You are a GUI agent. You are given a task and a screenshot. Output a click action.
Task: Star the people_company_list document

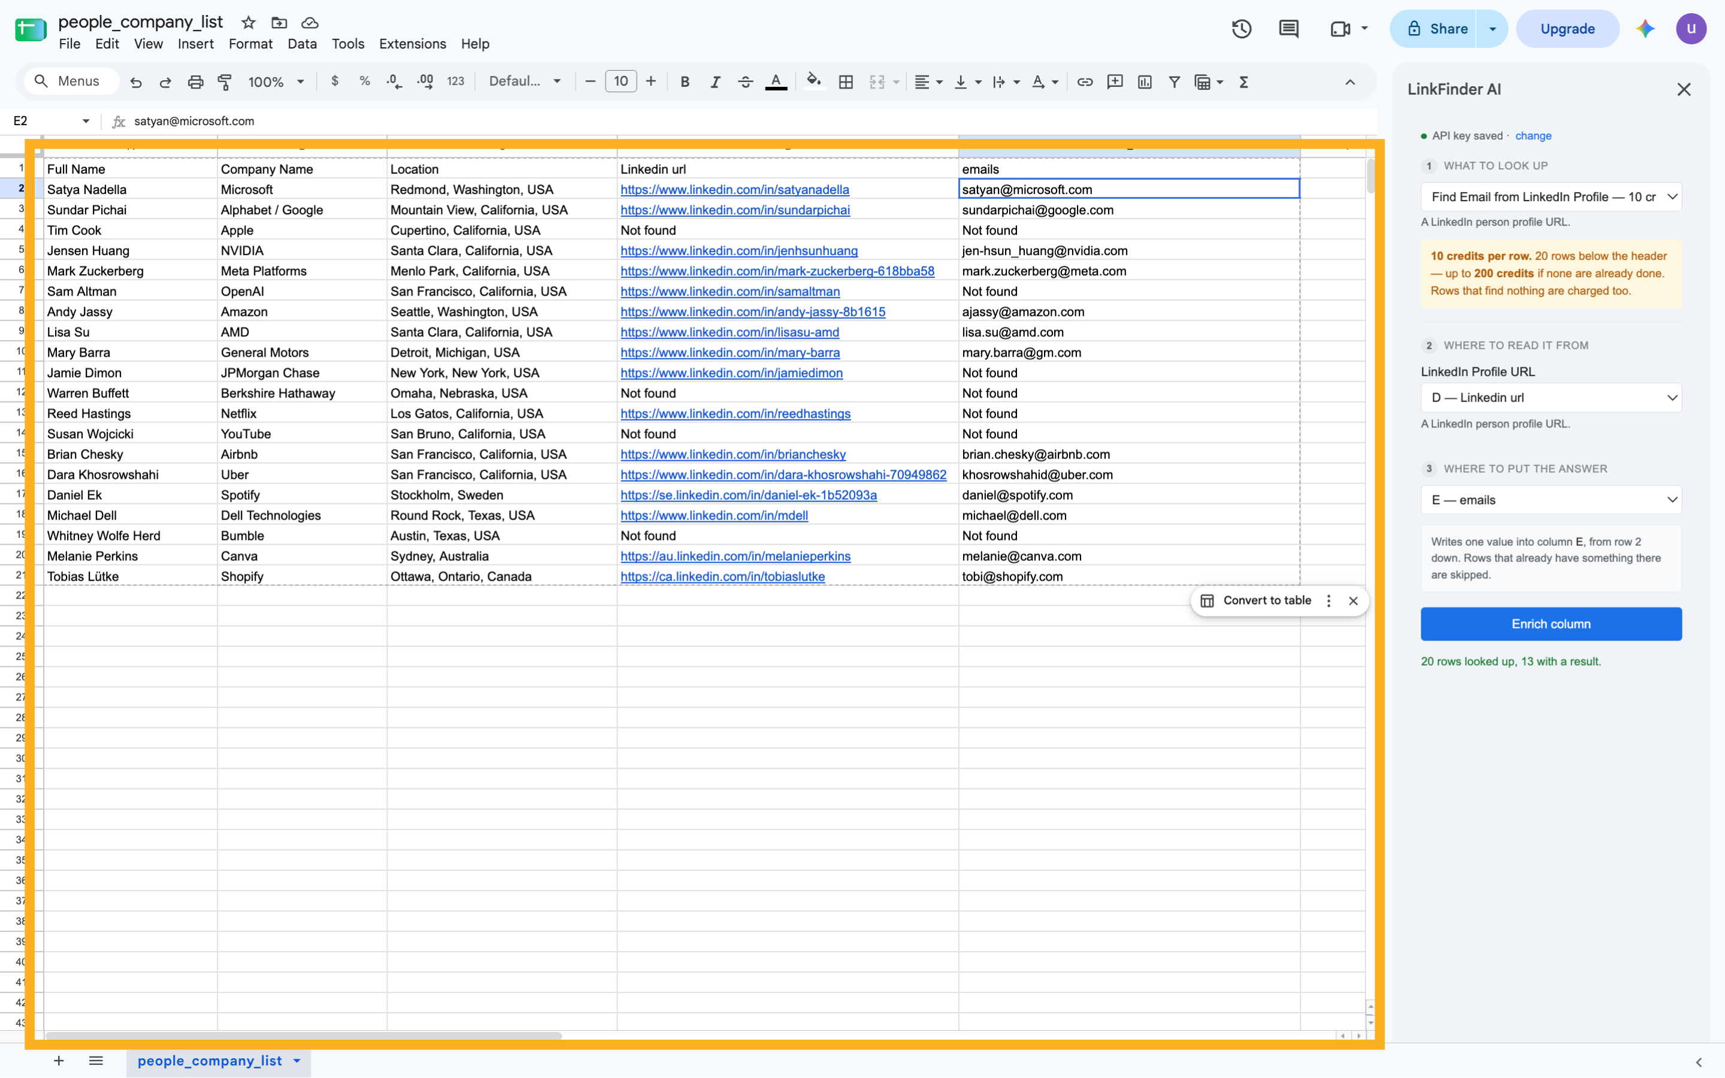click(x=248, y=23)
